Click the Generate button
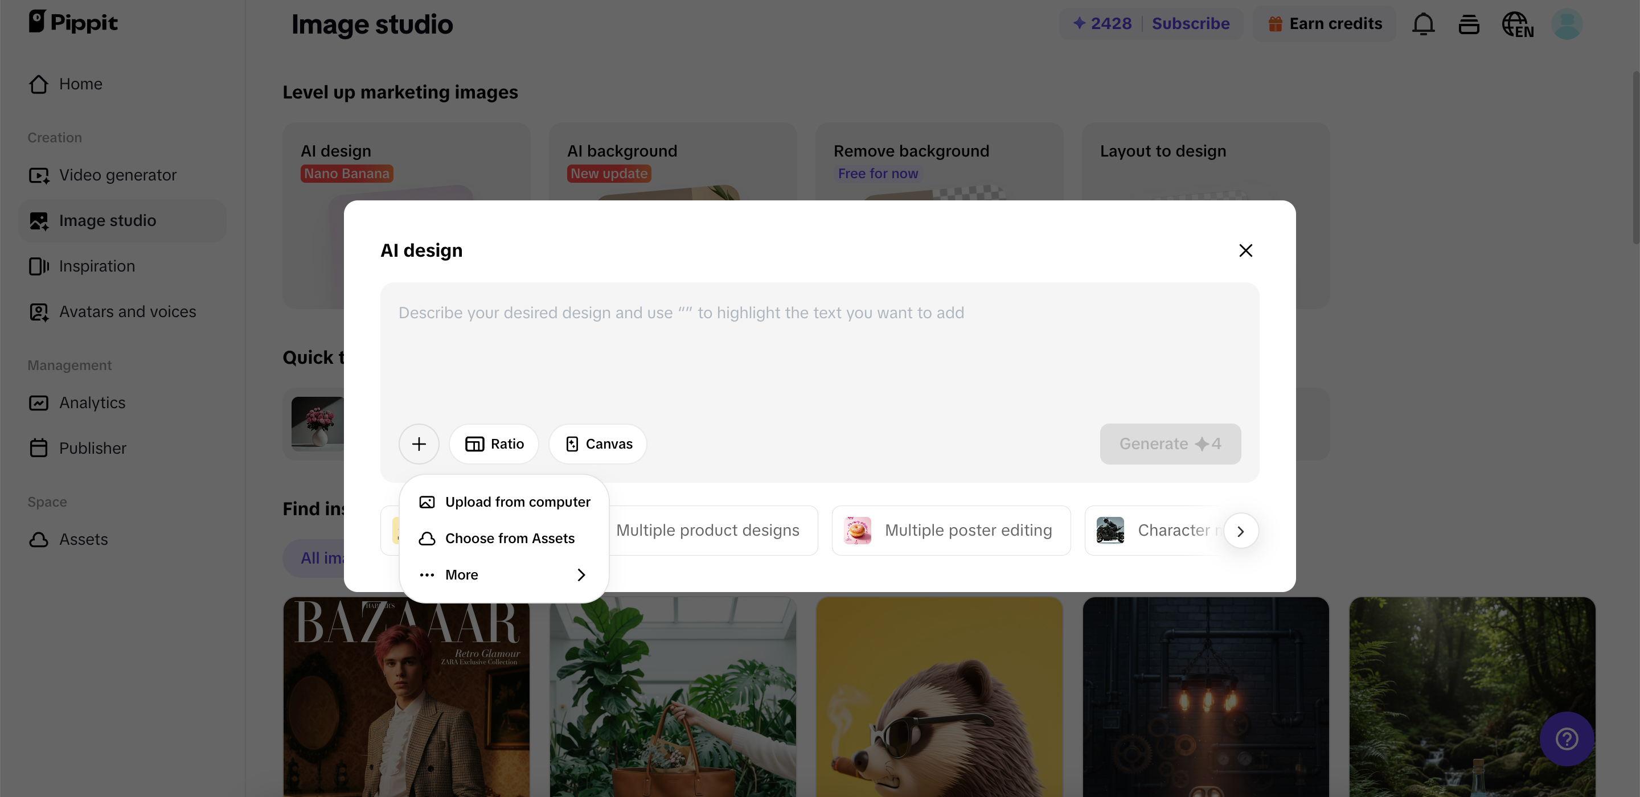 tap(1170, 443)
